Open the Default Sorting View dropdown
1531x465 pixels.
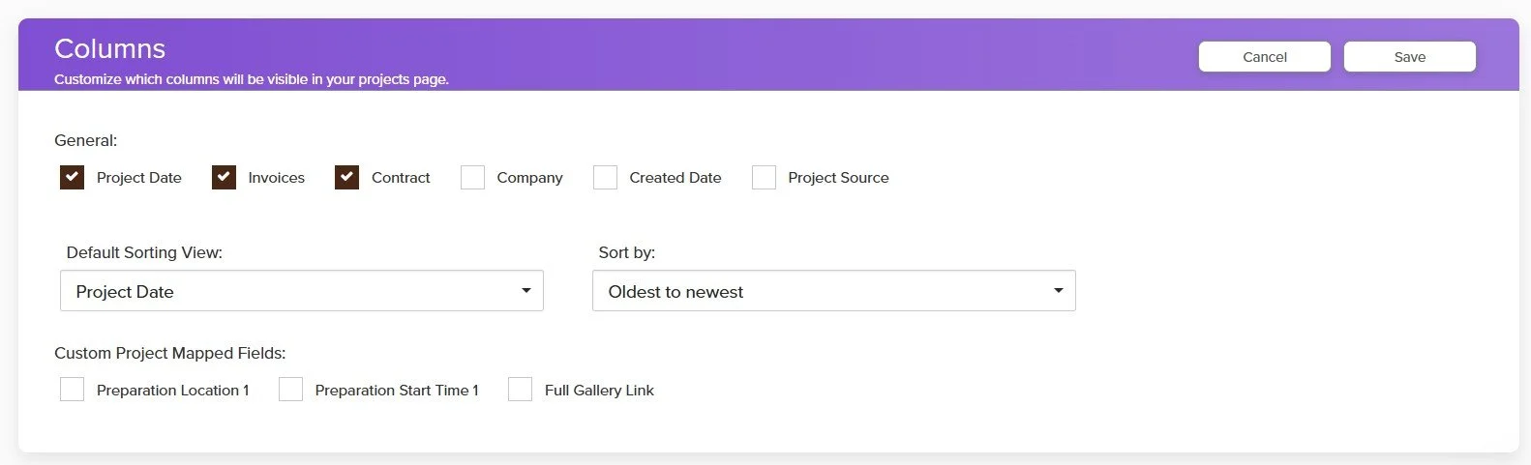tap(302, 291)
